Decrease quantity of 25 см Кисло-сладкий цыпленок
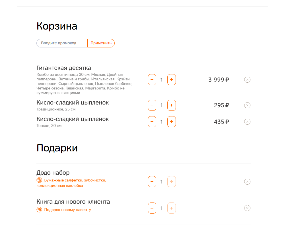This screenshot has width=286, height=238. tap(152, 105)
